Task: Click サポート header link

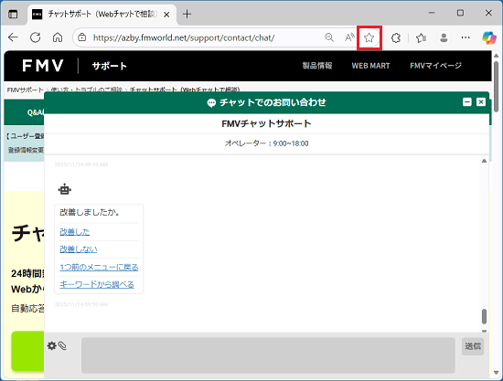Action: [x=110, y=66]
